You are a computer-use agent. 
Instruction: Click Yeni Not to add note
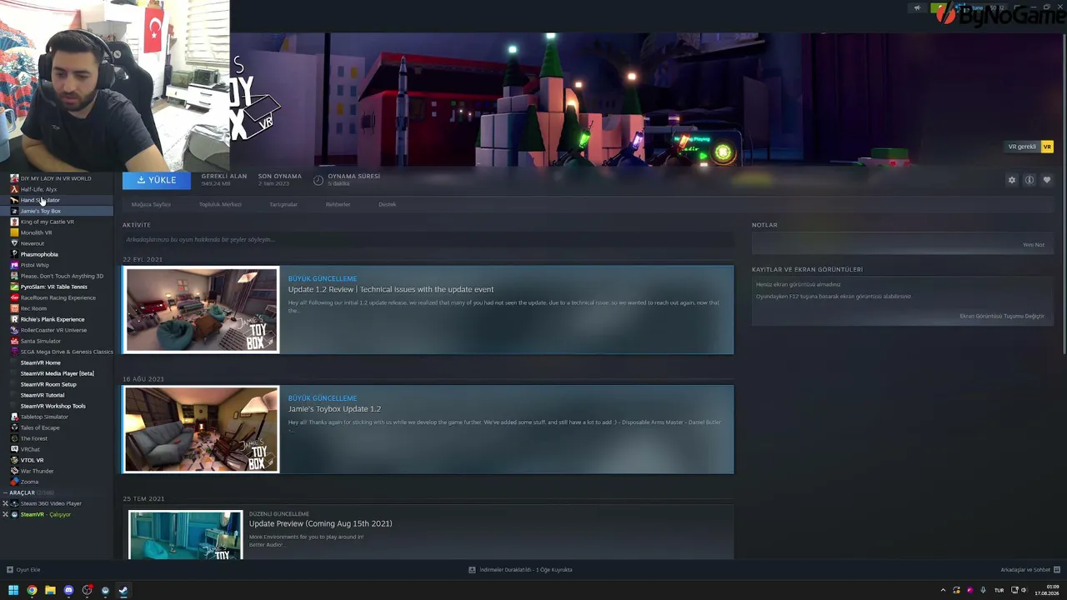click(1034, 245)
